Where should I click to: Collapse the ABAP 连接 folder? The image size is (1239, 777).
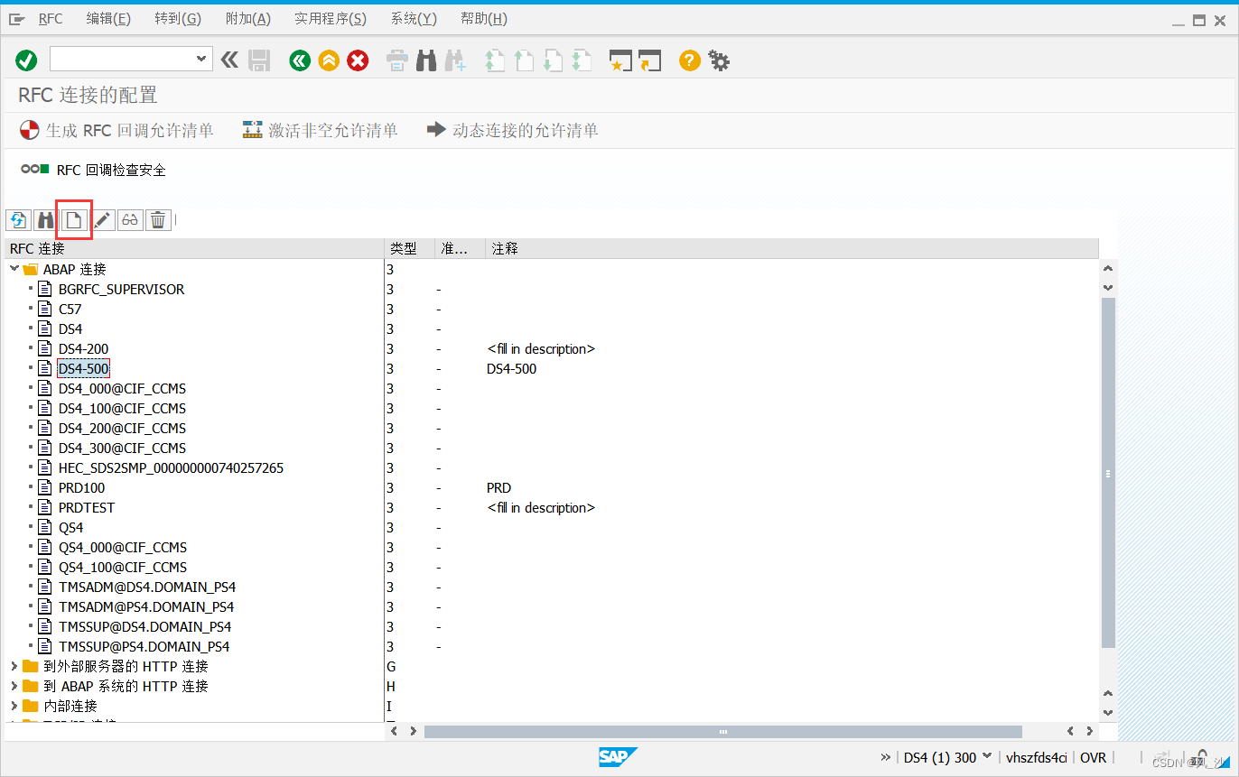(14, 269)
